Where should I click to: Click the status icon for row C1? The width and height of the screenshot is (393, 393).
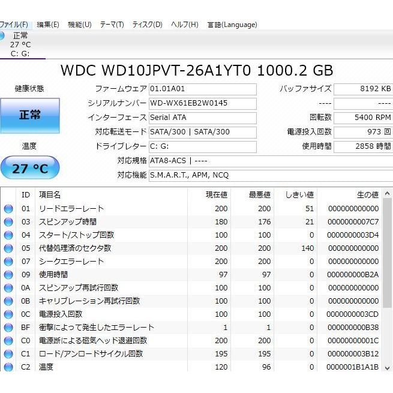tap(8, 354)
